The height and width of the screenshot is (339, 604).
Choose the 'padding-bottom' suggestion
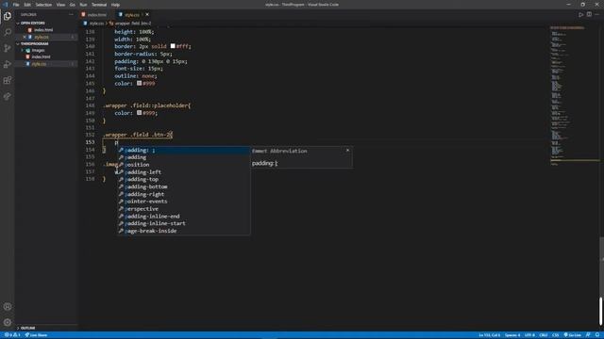pos(184,186)
